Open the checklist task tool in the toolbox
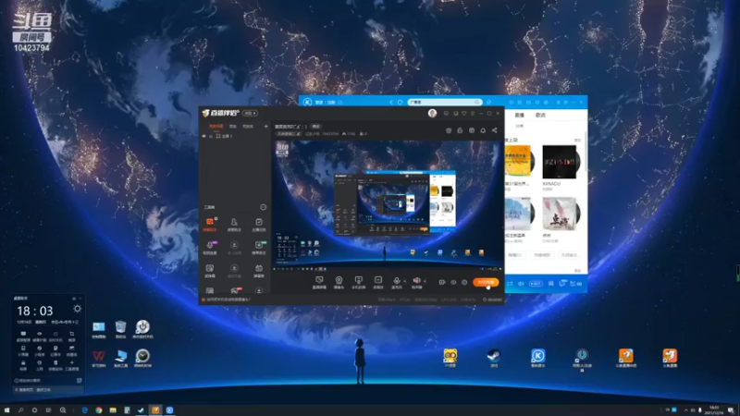 (x=259, y=225)
